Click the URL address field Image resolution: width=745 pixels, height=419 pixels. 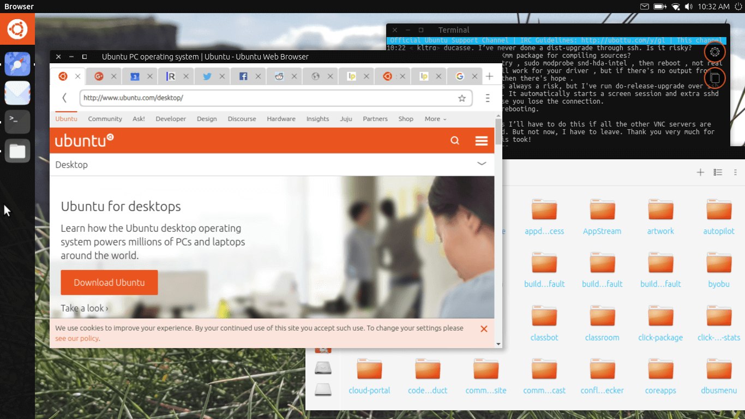tap(267, 98)
